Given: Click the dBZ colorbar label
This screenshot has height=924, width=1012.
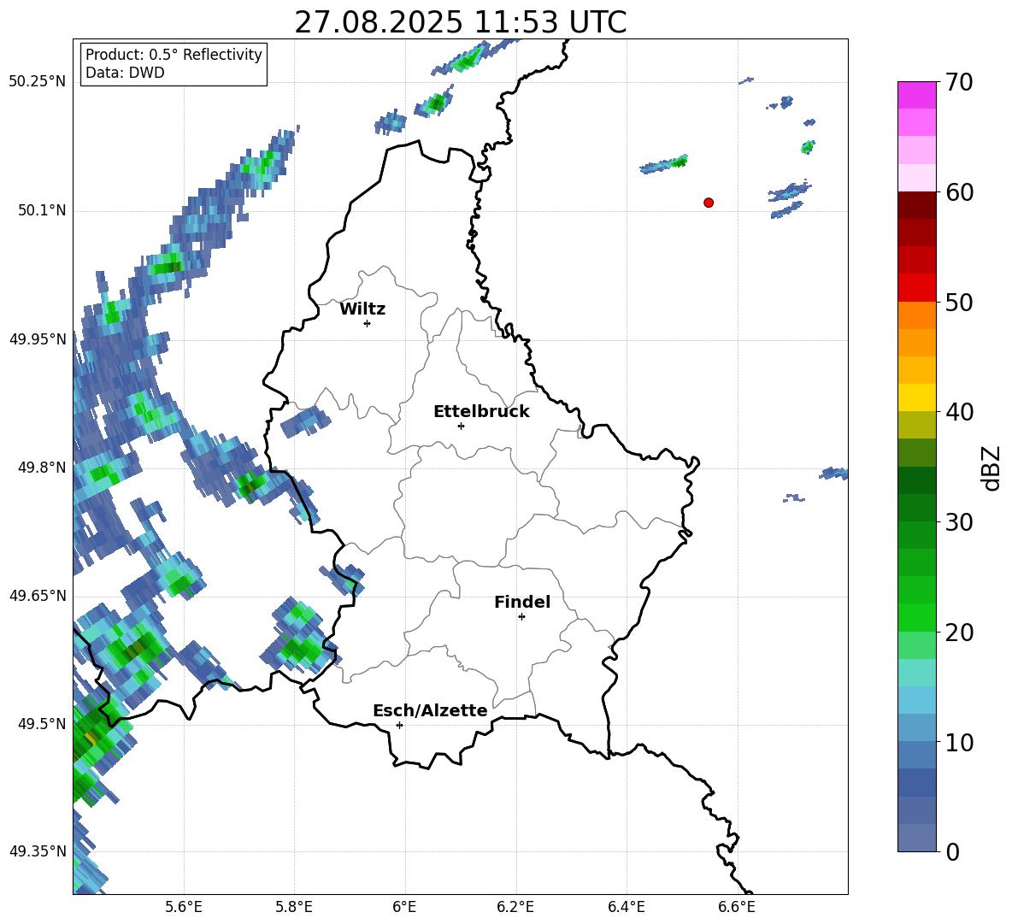Looking at the screenshot, I should 992,468.
